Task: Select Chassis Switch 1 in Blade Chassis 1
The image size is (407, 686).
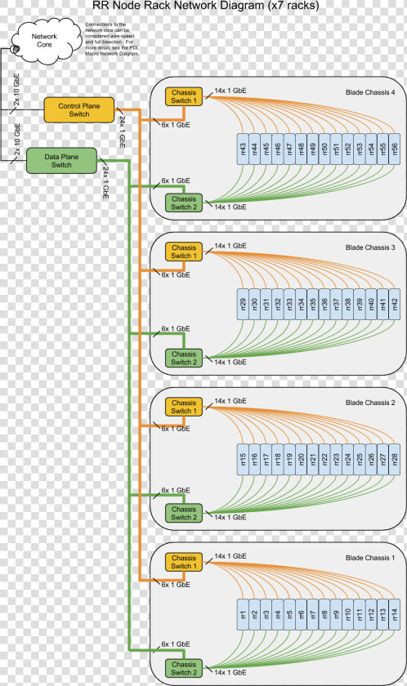Action: [184, 562]
